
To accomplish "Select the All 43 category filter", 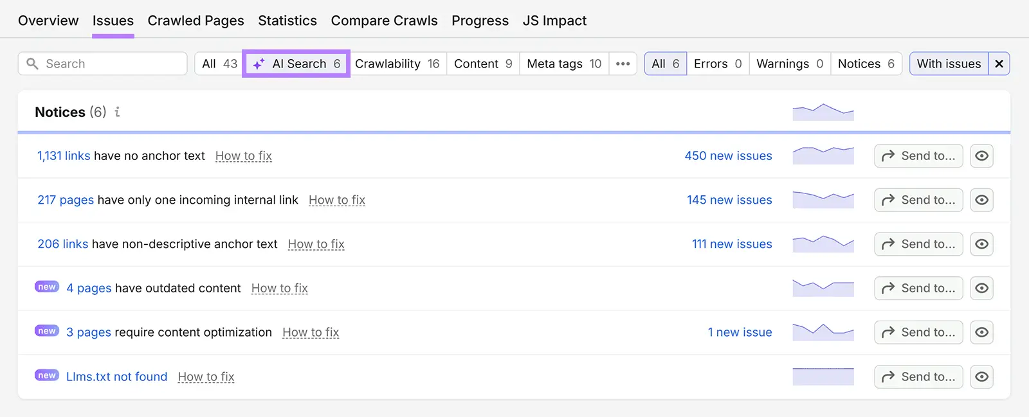I will tap(219, 64).
